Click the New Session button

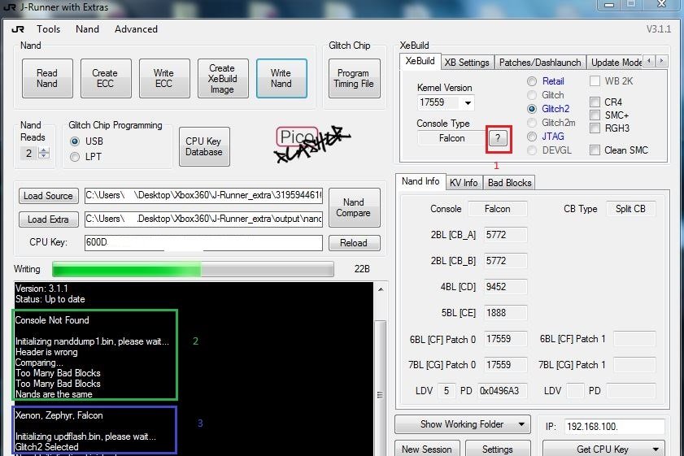pyautogui.click(x=427, y=449)
